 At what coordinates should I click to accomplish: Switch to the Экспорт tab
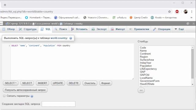point(99,29)
